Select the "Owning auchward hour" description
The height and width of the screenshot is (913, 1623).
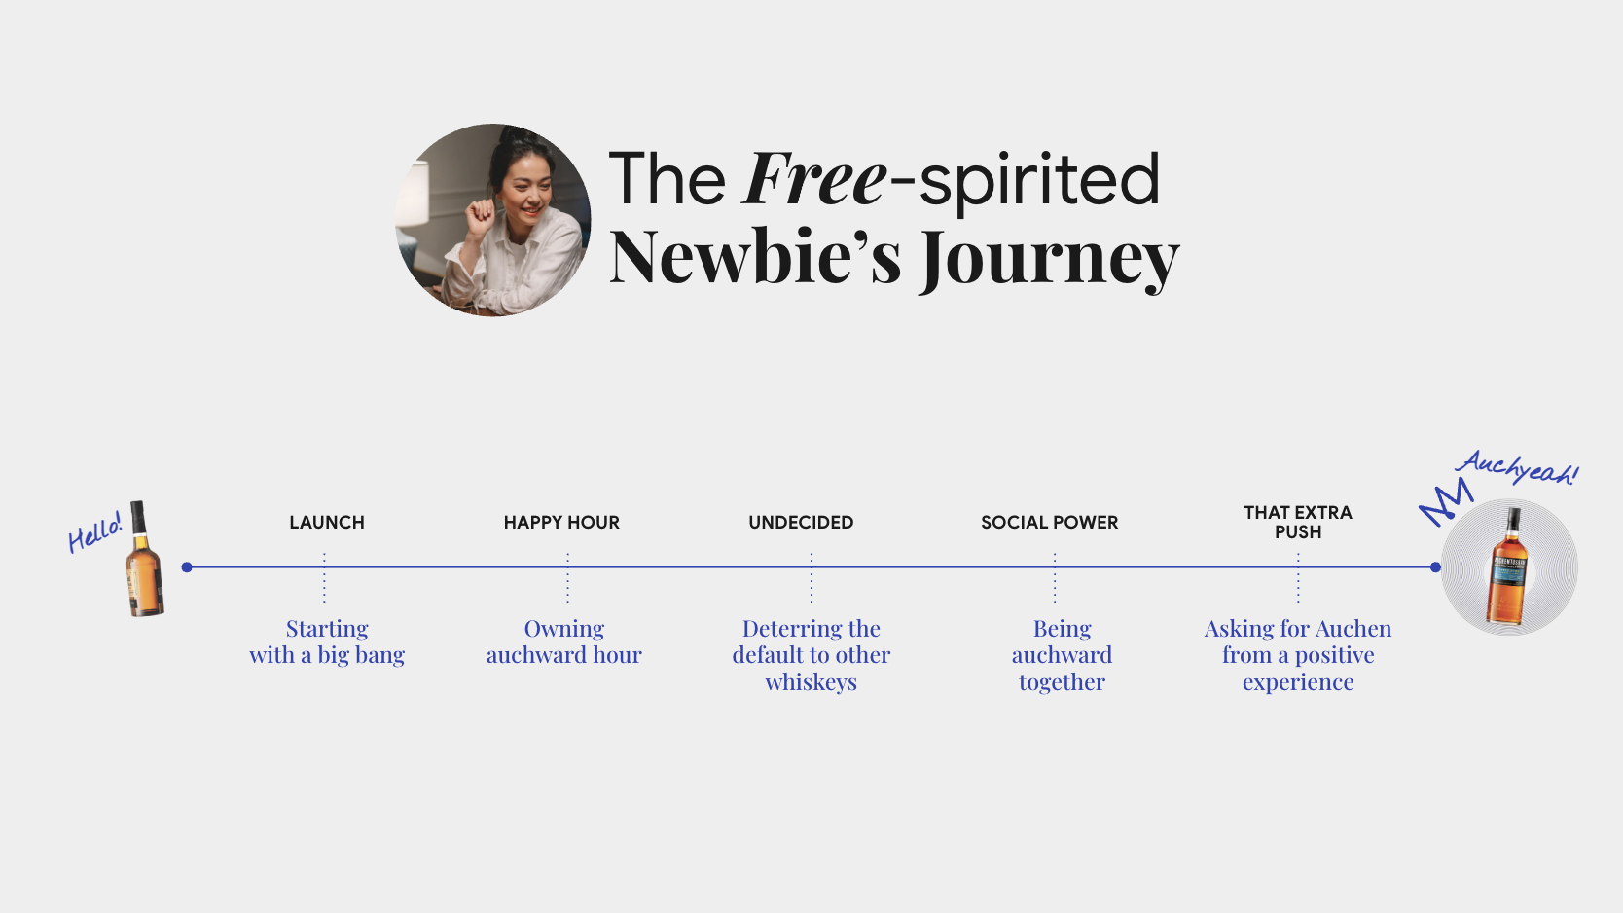point(564,641)
